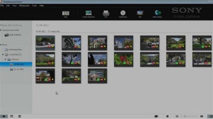Select fourth thumbnail in first row
The image size is (213, 119).
coord(124,43)
